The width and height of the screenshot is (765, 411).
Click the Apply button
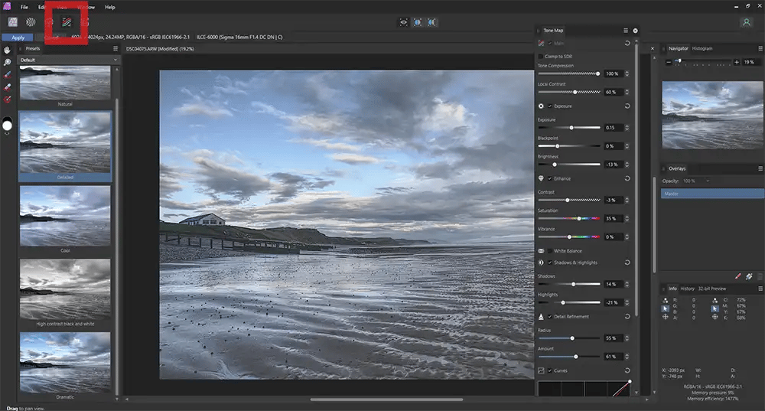18,38
